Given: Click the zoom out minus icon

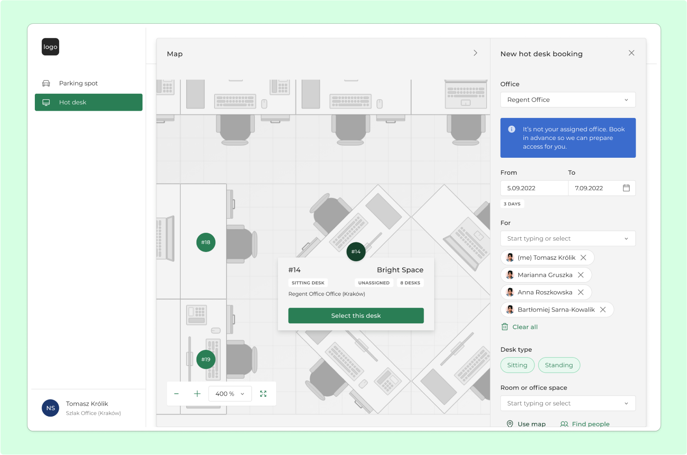Looking at the screenshot, I should (x=176, y=394).
